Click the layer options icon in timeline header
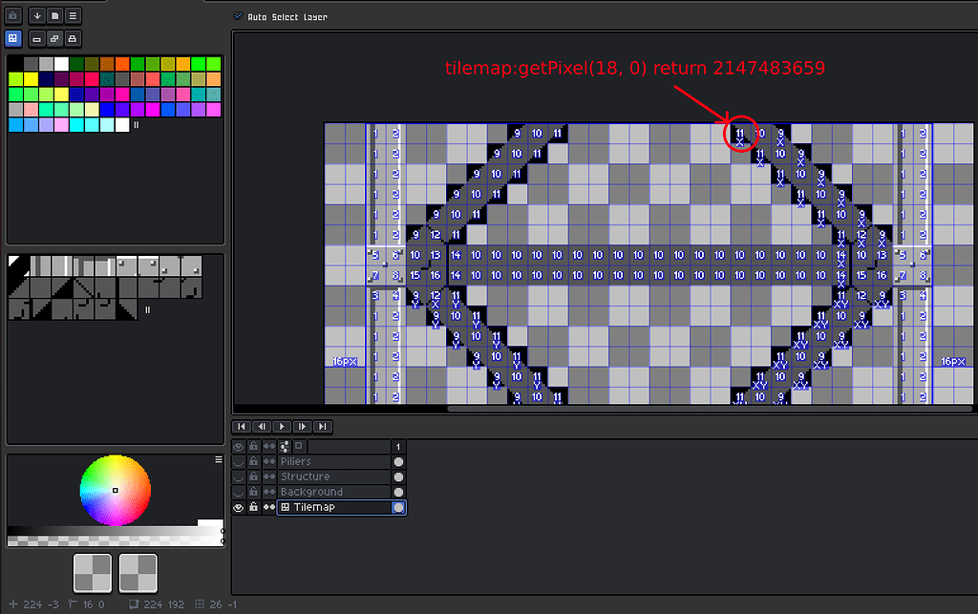This screenshot has width=978, height=614. [x=284, y=446]
